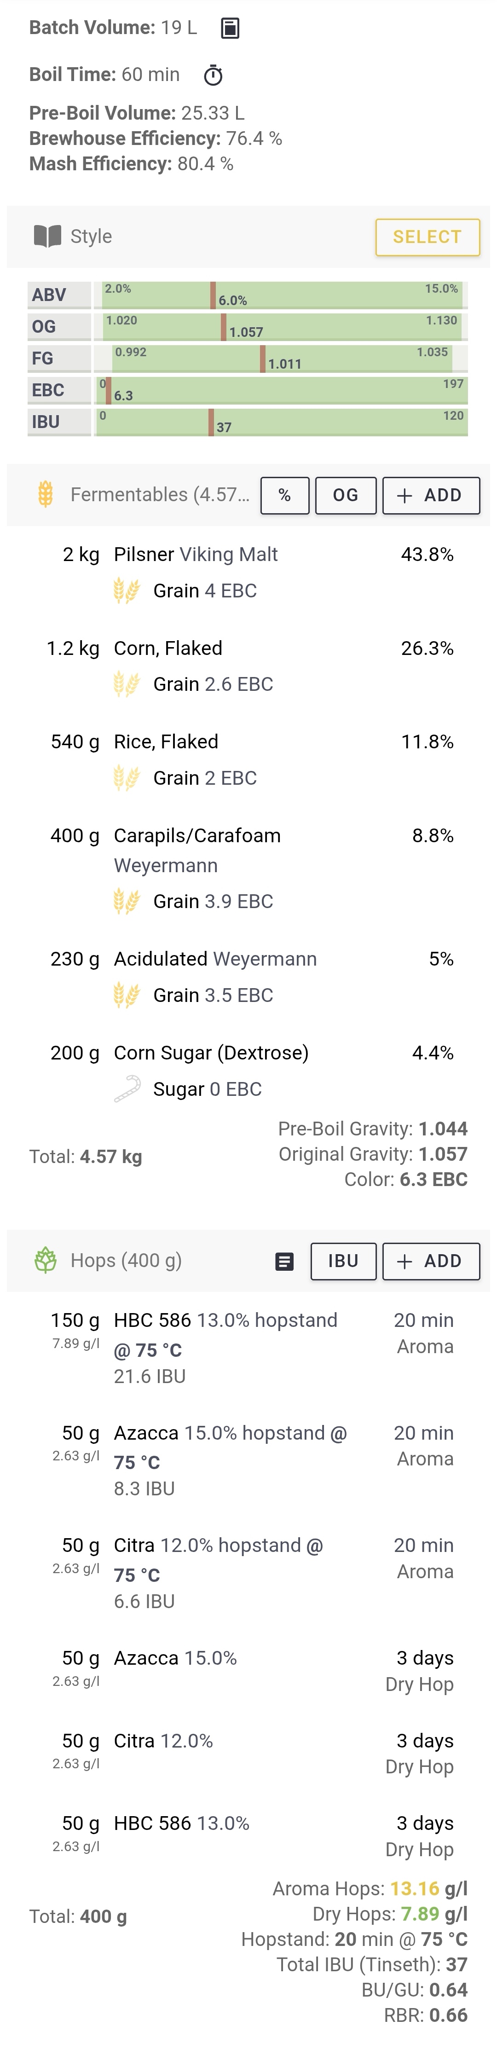Toggle hops IBU view
497x2061 pixels.
pyautogui.click(x=343, y=1261)
